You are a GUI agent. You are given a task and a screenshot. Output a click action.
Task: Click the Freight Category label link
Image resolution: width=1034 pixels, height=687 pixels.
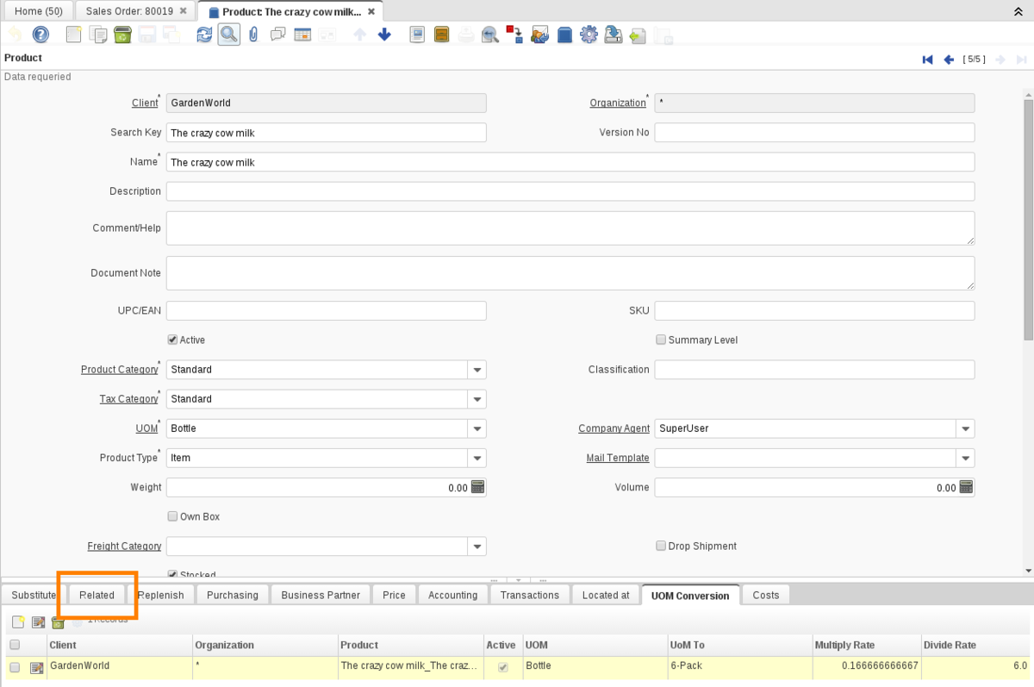[124, 546]
